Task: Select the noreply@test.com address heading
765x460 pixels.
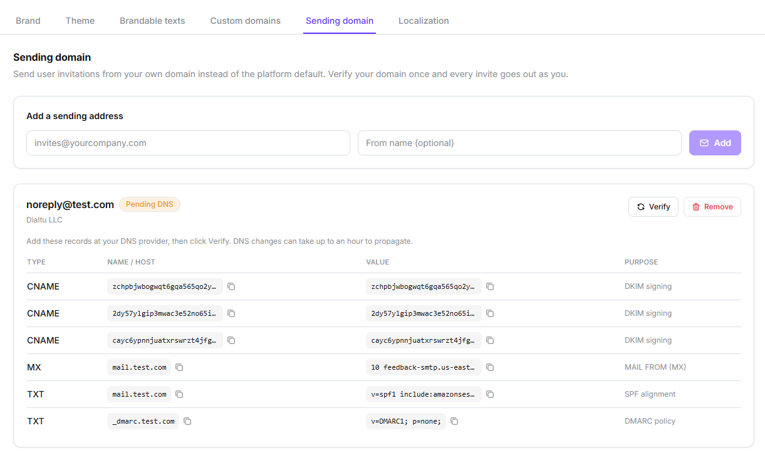Action: click(x=70, y=204)
